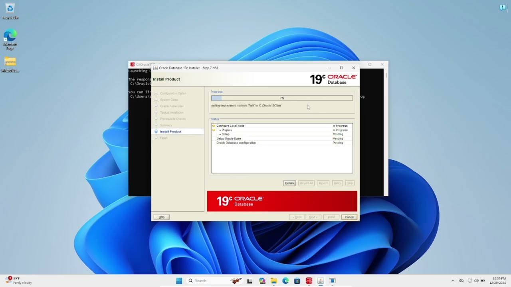Click the Install button at bottom
511x287 pixels.
point(331,217)
